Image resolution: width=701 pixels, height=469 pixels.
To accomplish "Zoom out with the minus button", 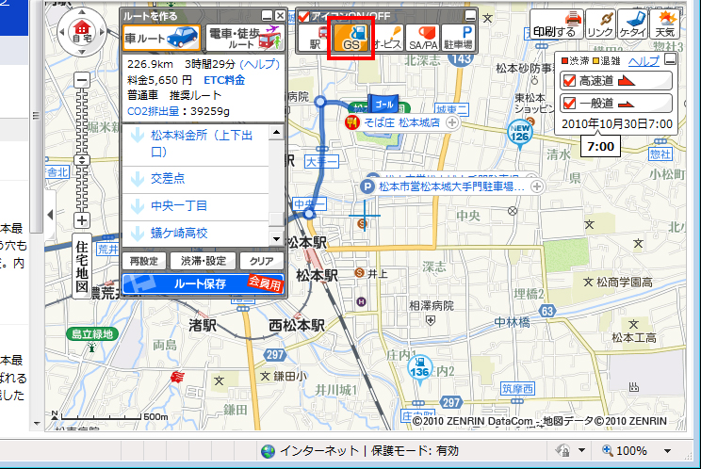I will (x=82, y=81).
